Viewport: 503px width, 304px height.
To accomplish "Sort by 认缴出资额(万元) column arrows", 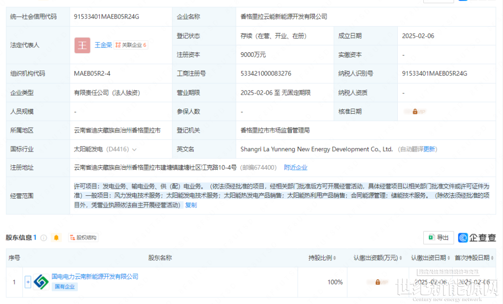I will [x=401, y=258].
